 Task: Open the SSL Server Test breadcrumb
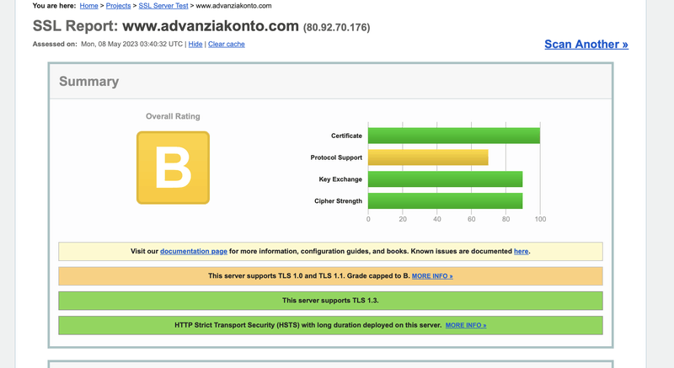(163, 6)
